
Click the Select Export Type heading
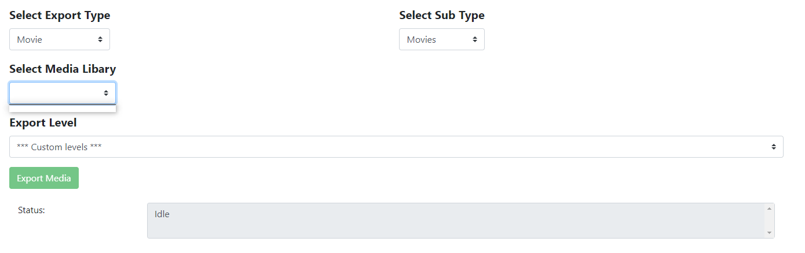[60, 16]
